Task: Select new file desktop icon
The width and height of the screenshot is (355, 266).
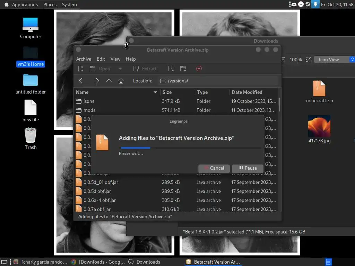Action: click(31, 111)
